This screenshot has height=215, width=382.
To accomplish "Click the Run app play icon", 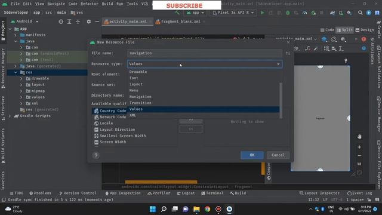I will tap(263, 13).
